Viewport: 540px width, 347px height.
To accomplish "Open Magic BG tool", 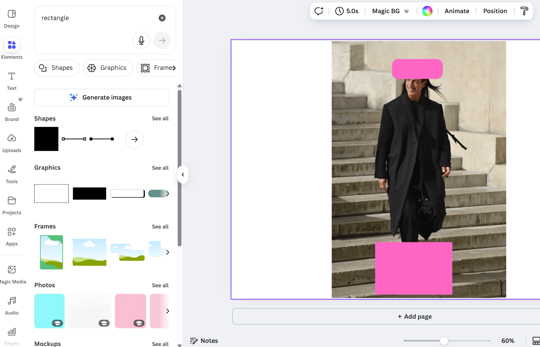I will 391,11.
